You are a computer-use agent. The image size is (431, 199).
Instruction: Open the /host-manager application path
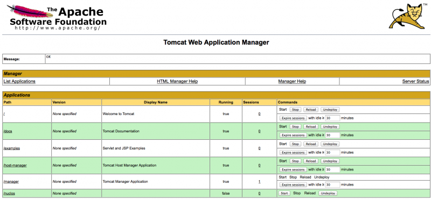click(15, 166)
